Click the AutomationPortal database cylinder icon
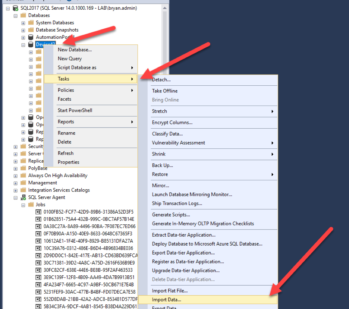 tap(31, 37)
